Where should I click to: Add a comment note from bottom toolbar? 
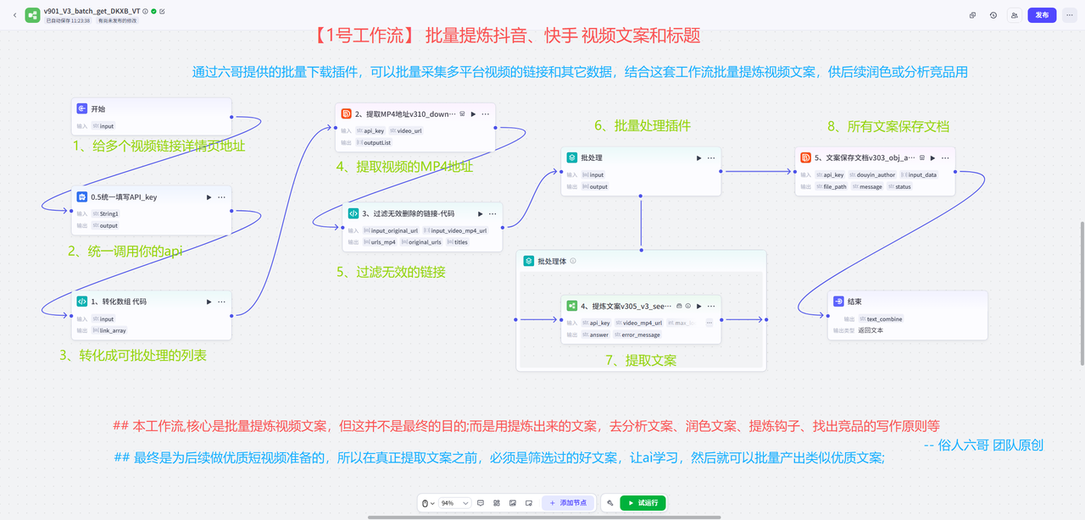coord(481,503)
